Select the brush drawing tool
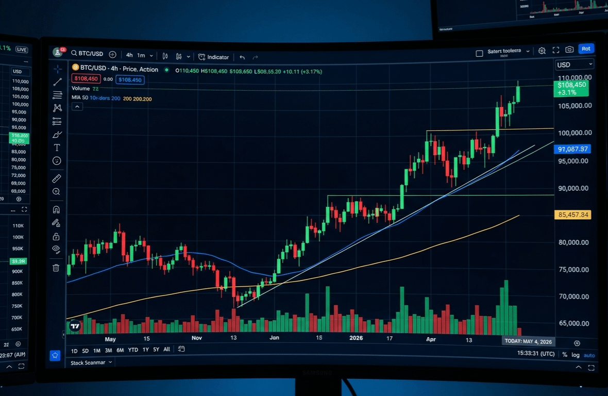 point(57,135)
